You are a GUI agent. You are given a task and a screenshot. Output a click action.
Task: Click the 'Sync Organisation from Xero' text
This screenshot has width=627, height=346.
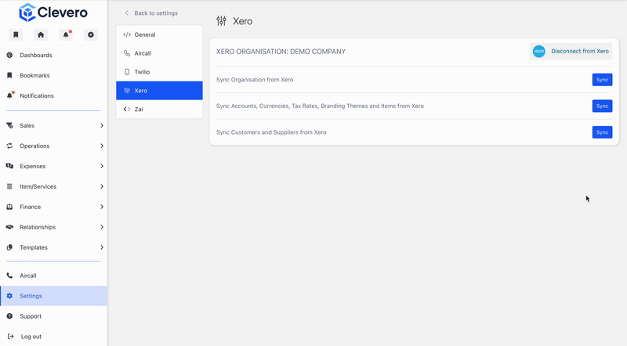(x=255, y=80)
